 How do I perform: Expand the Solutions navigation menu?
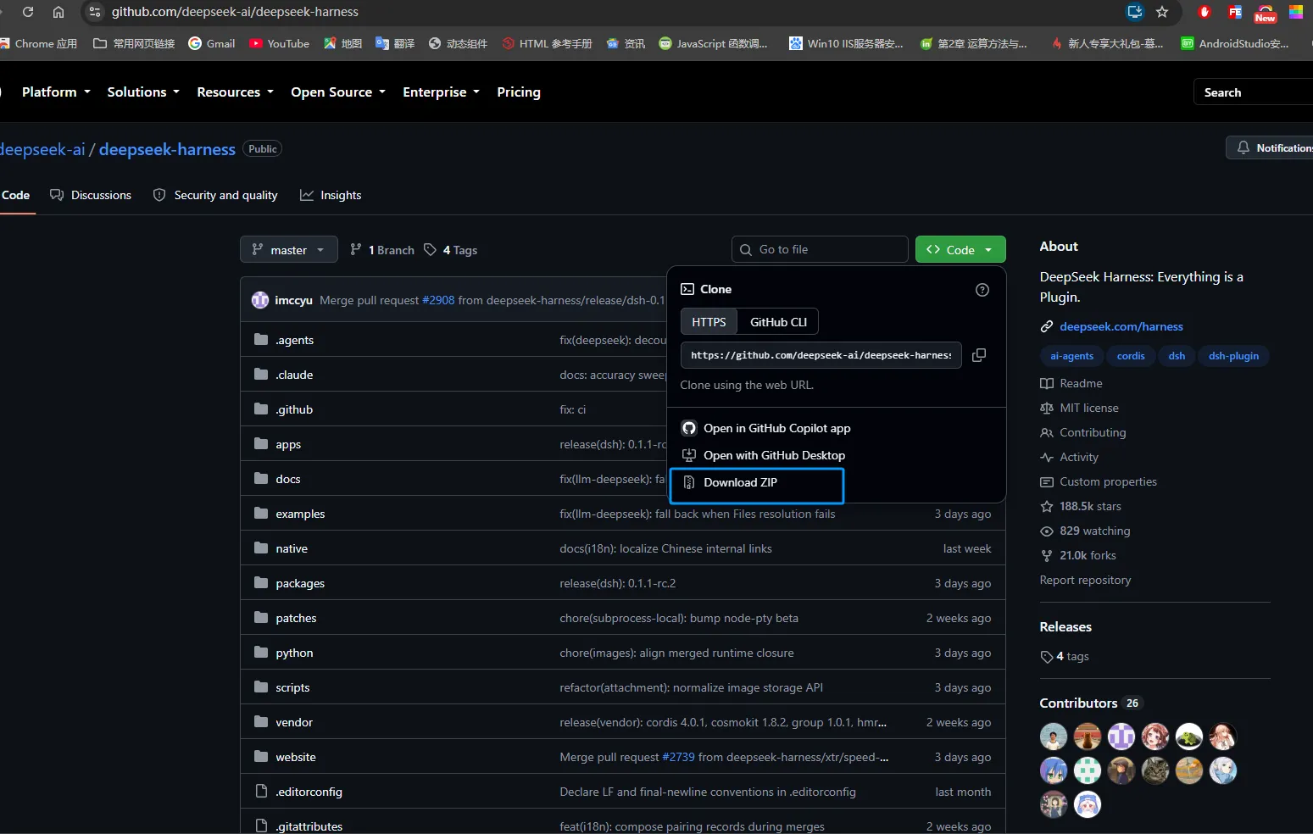pos(143,92)
